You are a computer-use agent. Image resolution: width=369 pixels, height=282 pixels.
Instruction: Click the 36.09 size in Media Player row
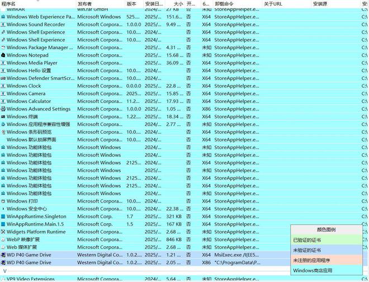click(174, 63)
